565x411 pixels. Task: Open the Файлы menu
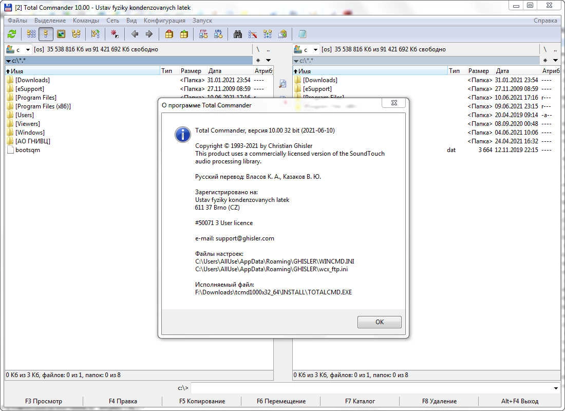(17, 21)
